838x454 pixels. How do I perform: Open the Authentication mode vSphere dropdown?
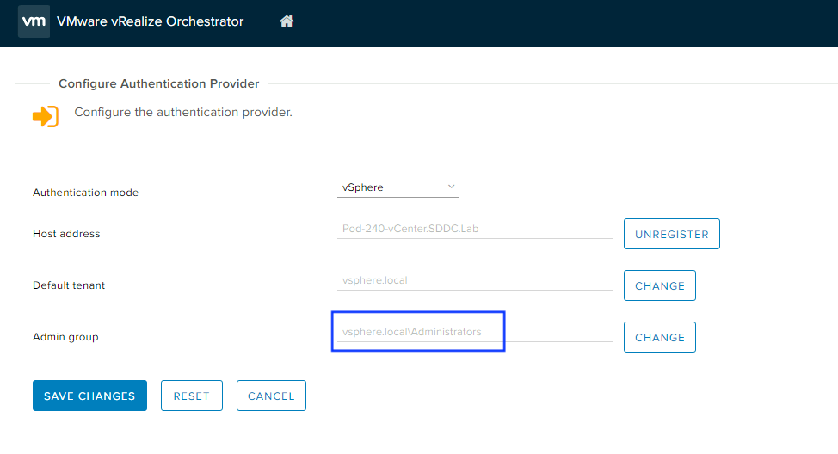click(397, 187)
